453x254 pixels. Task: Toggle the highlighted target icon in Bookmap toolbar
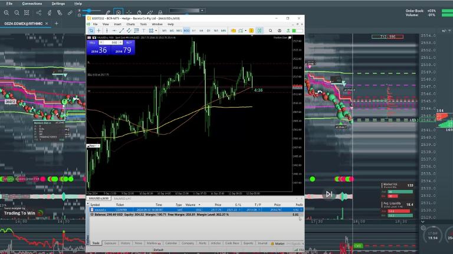pyautogui.click(x=119, y=12)
